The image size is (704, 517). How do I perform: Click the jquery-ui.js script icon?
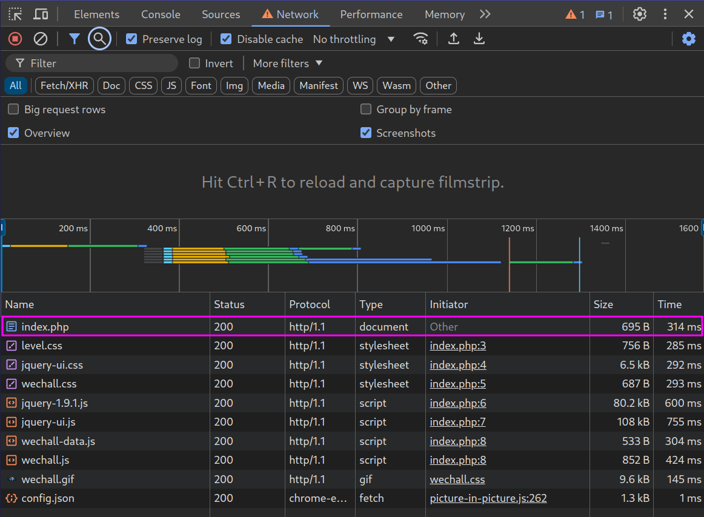[12, 422]
